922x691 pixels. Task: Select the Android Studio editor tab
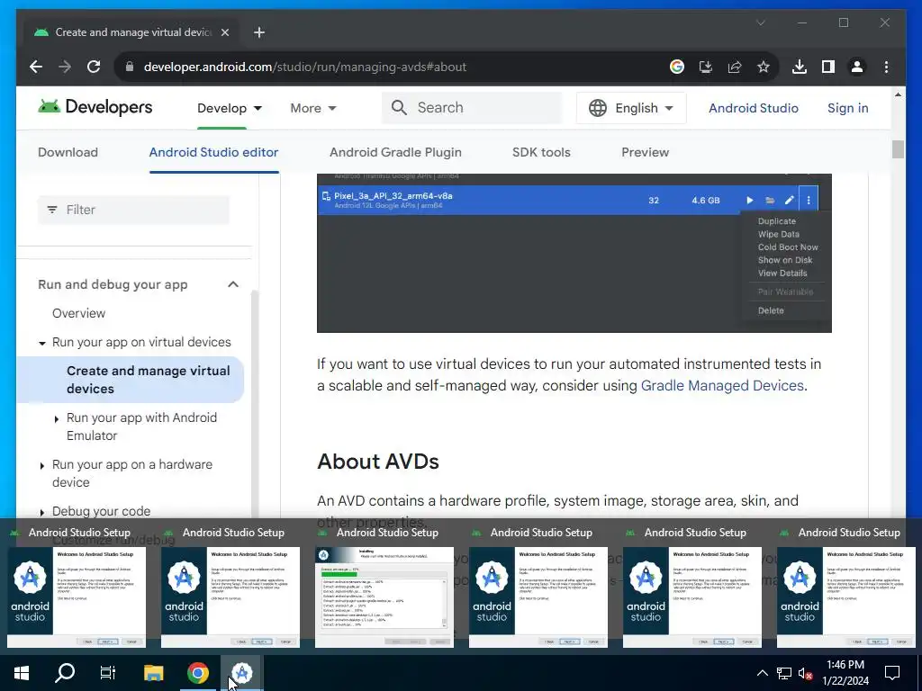pyautogui.click(x=213, y=152)
